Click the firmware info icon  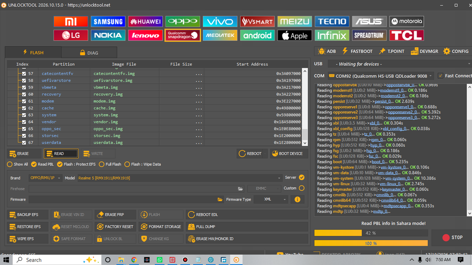coord(297,200)
